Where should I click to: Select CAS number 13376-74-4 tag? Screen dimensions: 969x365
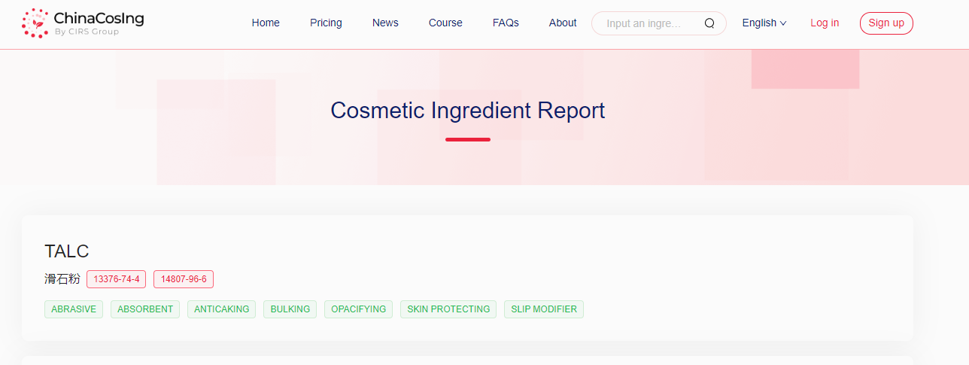(116, 279)
